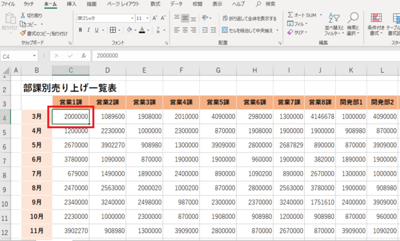This screenshot has width=400, height=241.
Task: Click the formula bar showing 2000000
Action: click(x=246, y=55)
